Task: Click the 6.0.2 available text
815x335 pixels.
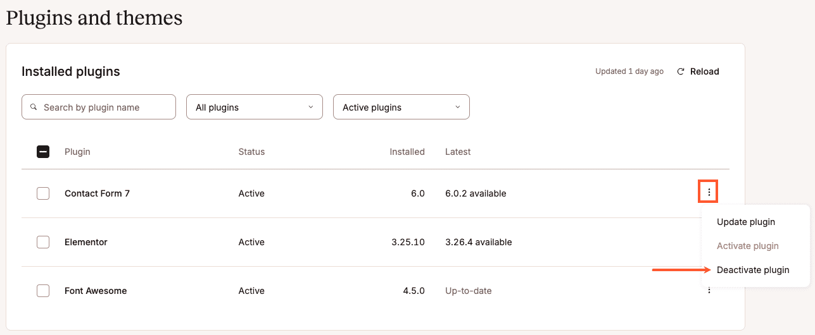Action: point(476,193)
